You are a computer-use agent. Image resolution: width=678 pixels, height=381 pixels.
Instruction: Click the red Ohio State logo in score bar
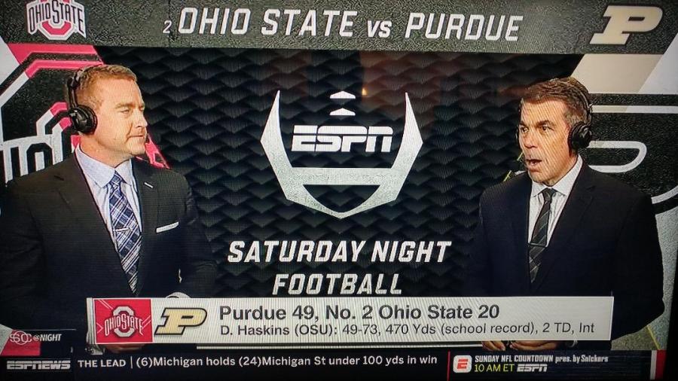pos(124,321)
